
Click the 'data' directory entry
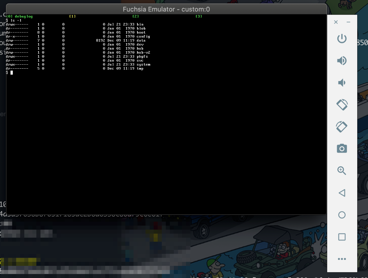pos(141,40)
